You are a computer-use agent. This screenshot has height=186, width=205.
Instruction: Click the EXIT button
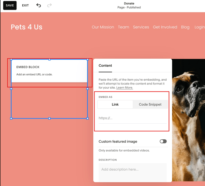(25, 6)
